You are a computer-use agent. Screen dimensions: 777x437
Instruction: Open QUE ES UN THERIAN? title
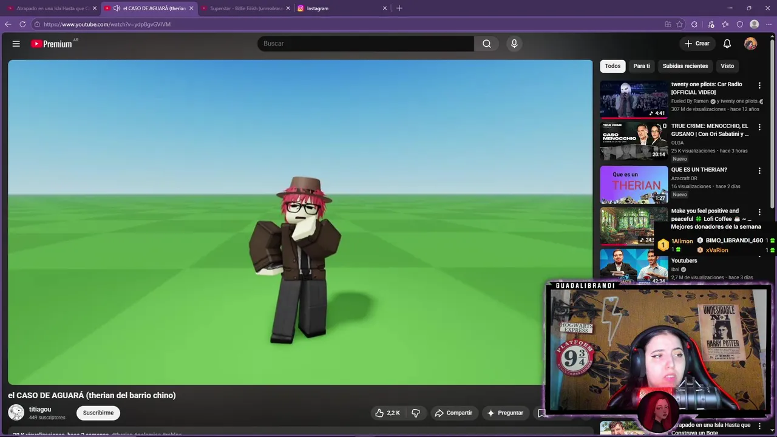click(699, 170)
